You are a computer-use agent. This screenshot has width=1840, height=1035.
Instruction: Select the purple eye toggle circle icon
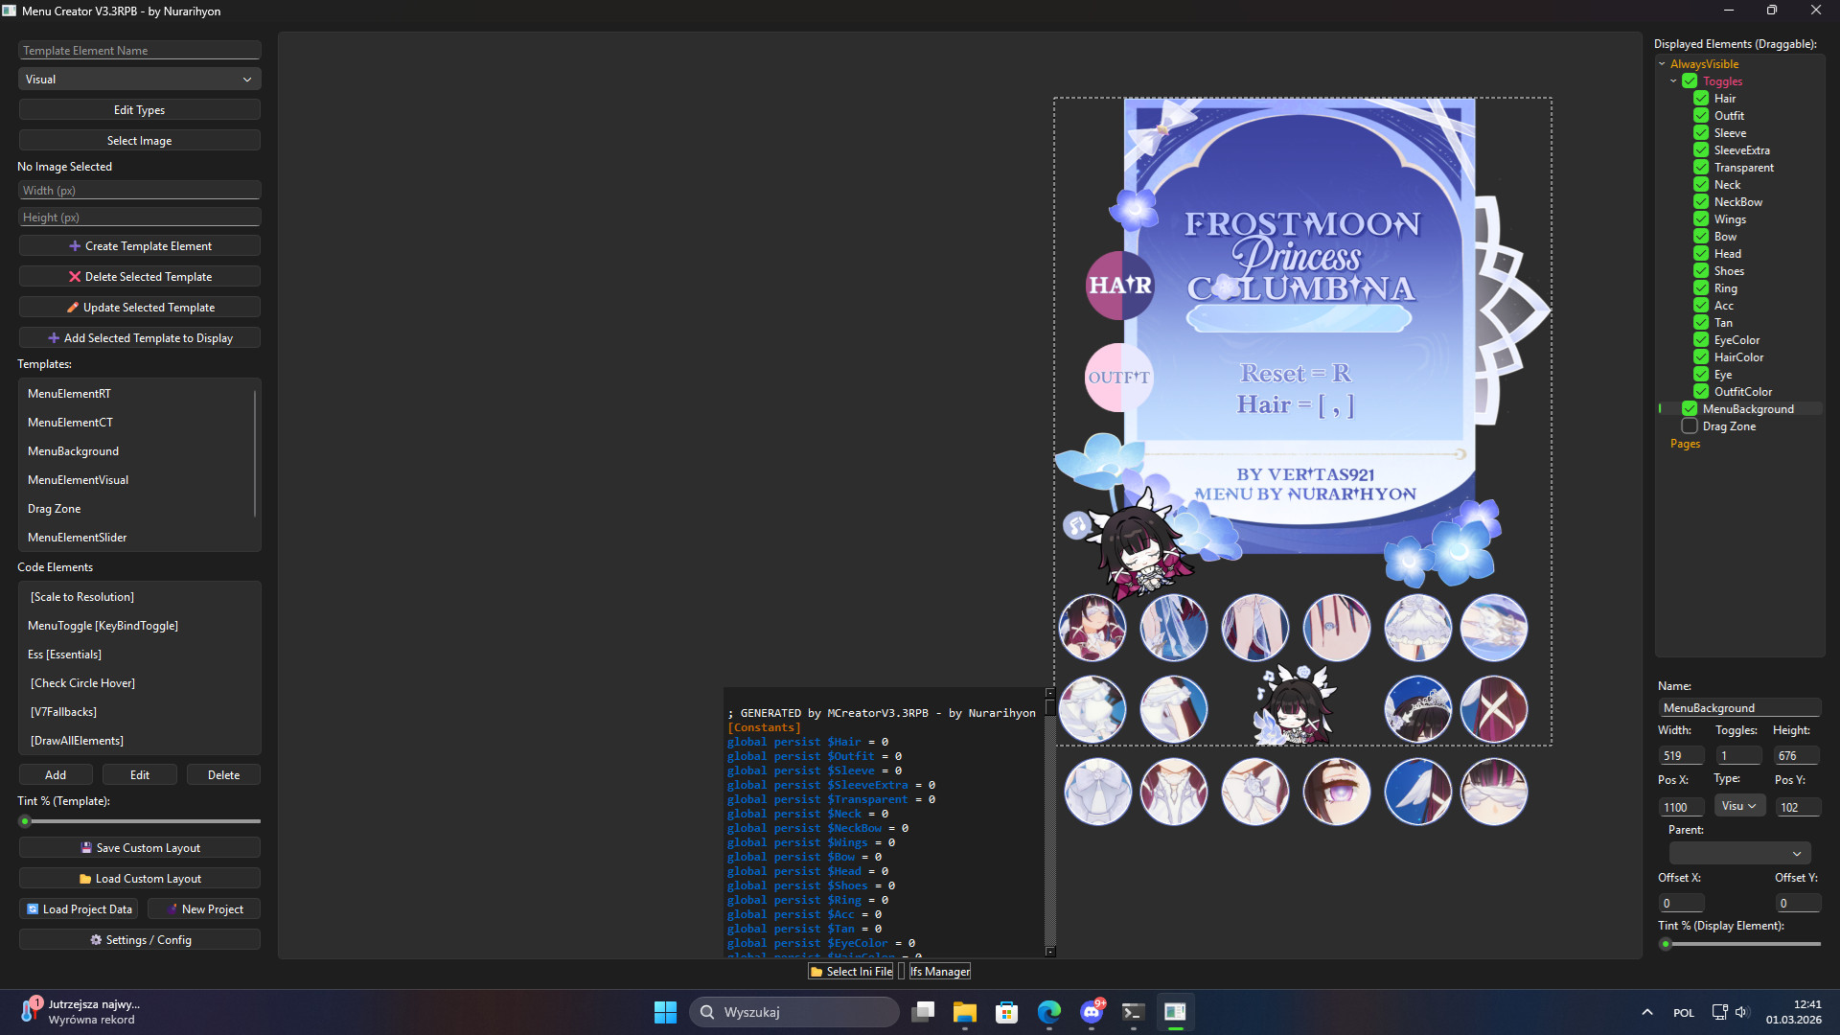[x=1336, y=792]
